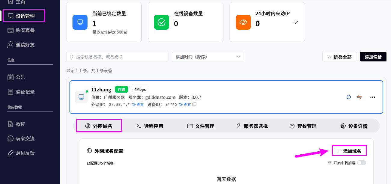Open the 添加时间（降序） sort dropdown

[208, 57]
